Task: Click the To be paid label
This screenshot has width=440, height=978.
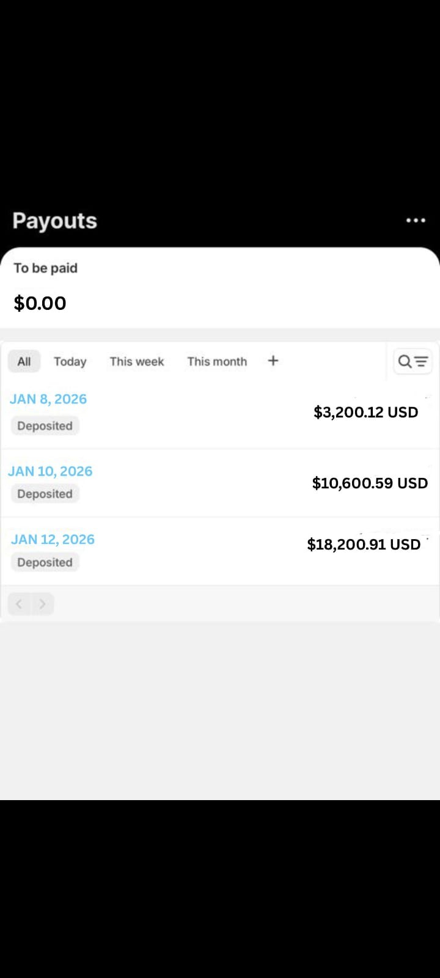Action: pos(46,268)
